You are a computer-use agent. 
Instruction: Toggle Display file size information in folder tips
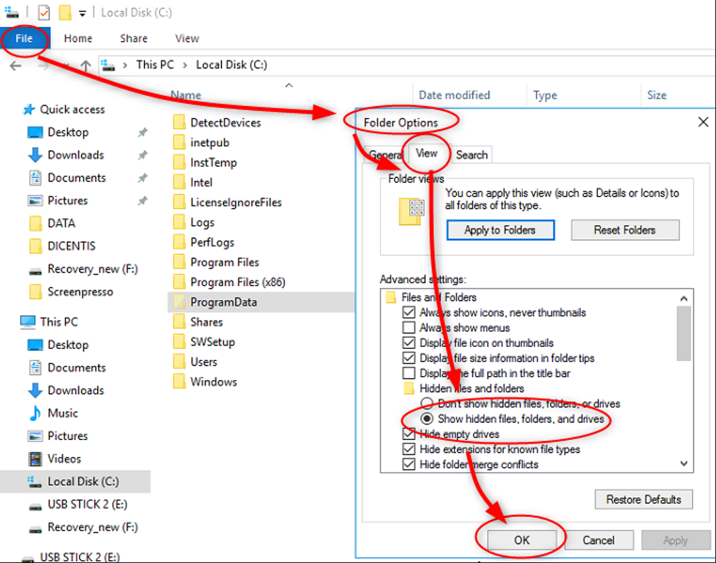click(x=409, y=358)
